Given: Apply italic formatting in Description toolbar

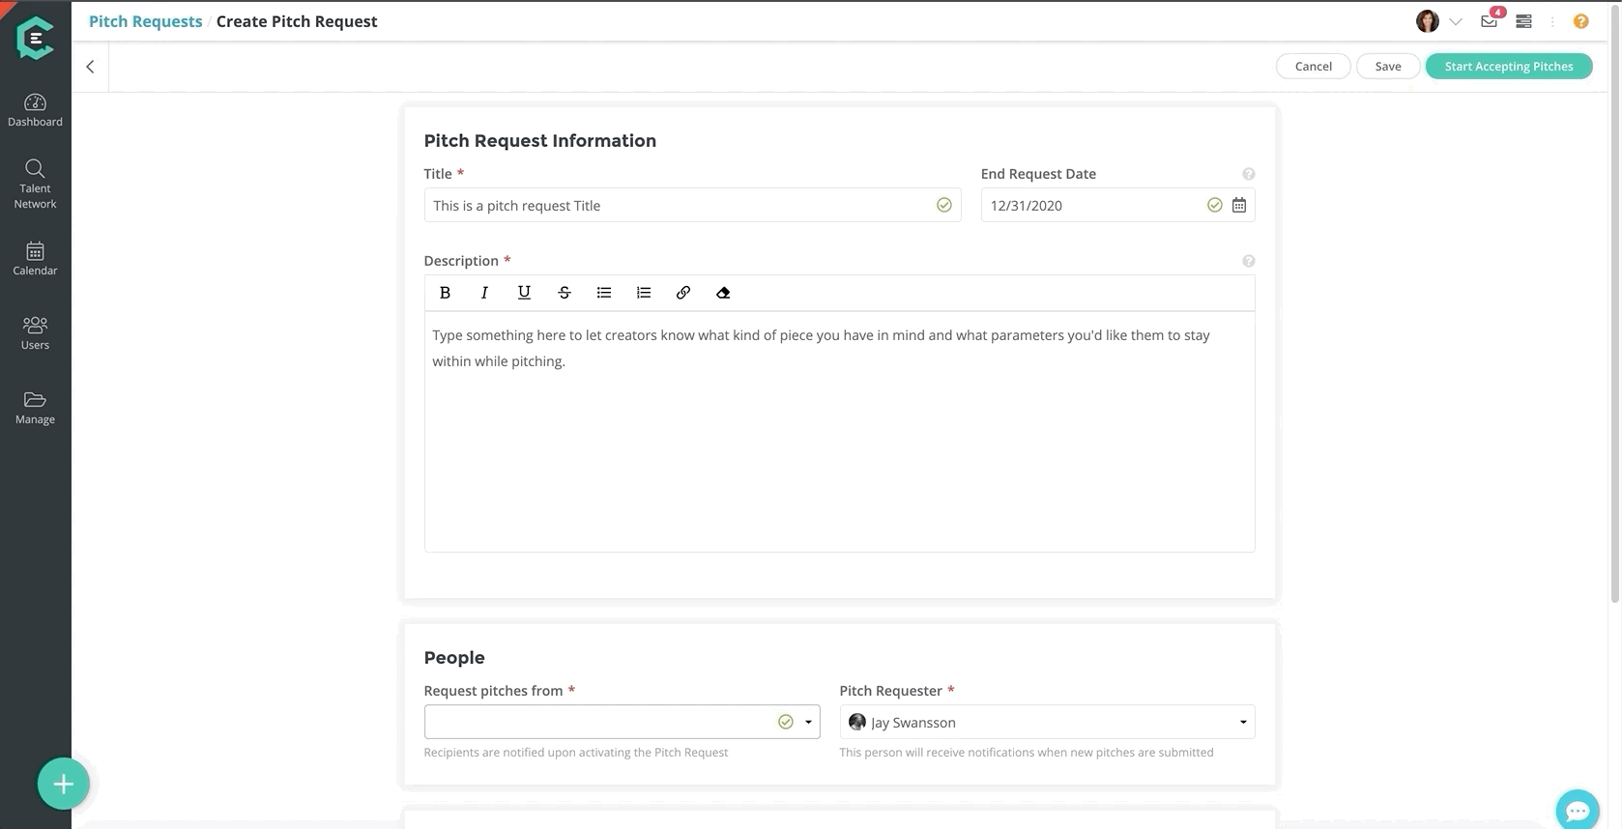Looking at the screenshot, I should tap(484, 293).
